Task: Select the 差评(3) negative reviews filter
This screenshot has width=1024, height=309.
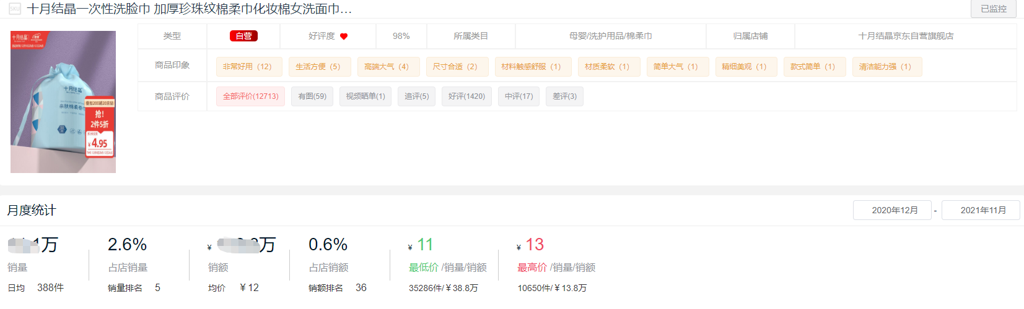Action: (564, 96)
